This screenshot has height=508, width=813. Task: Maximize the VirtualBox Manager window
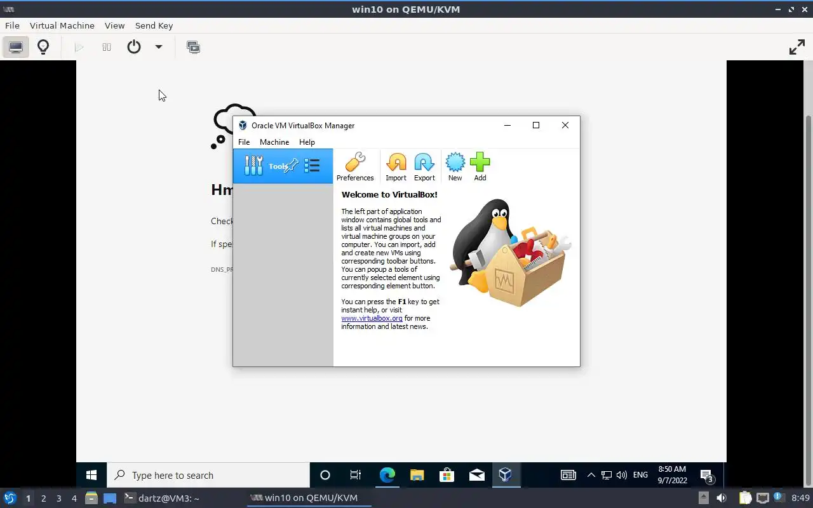[535, 125]
